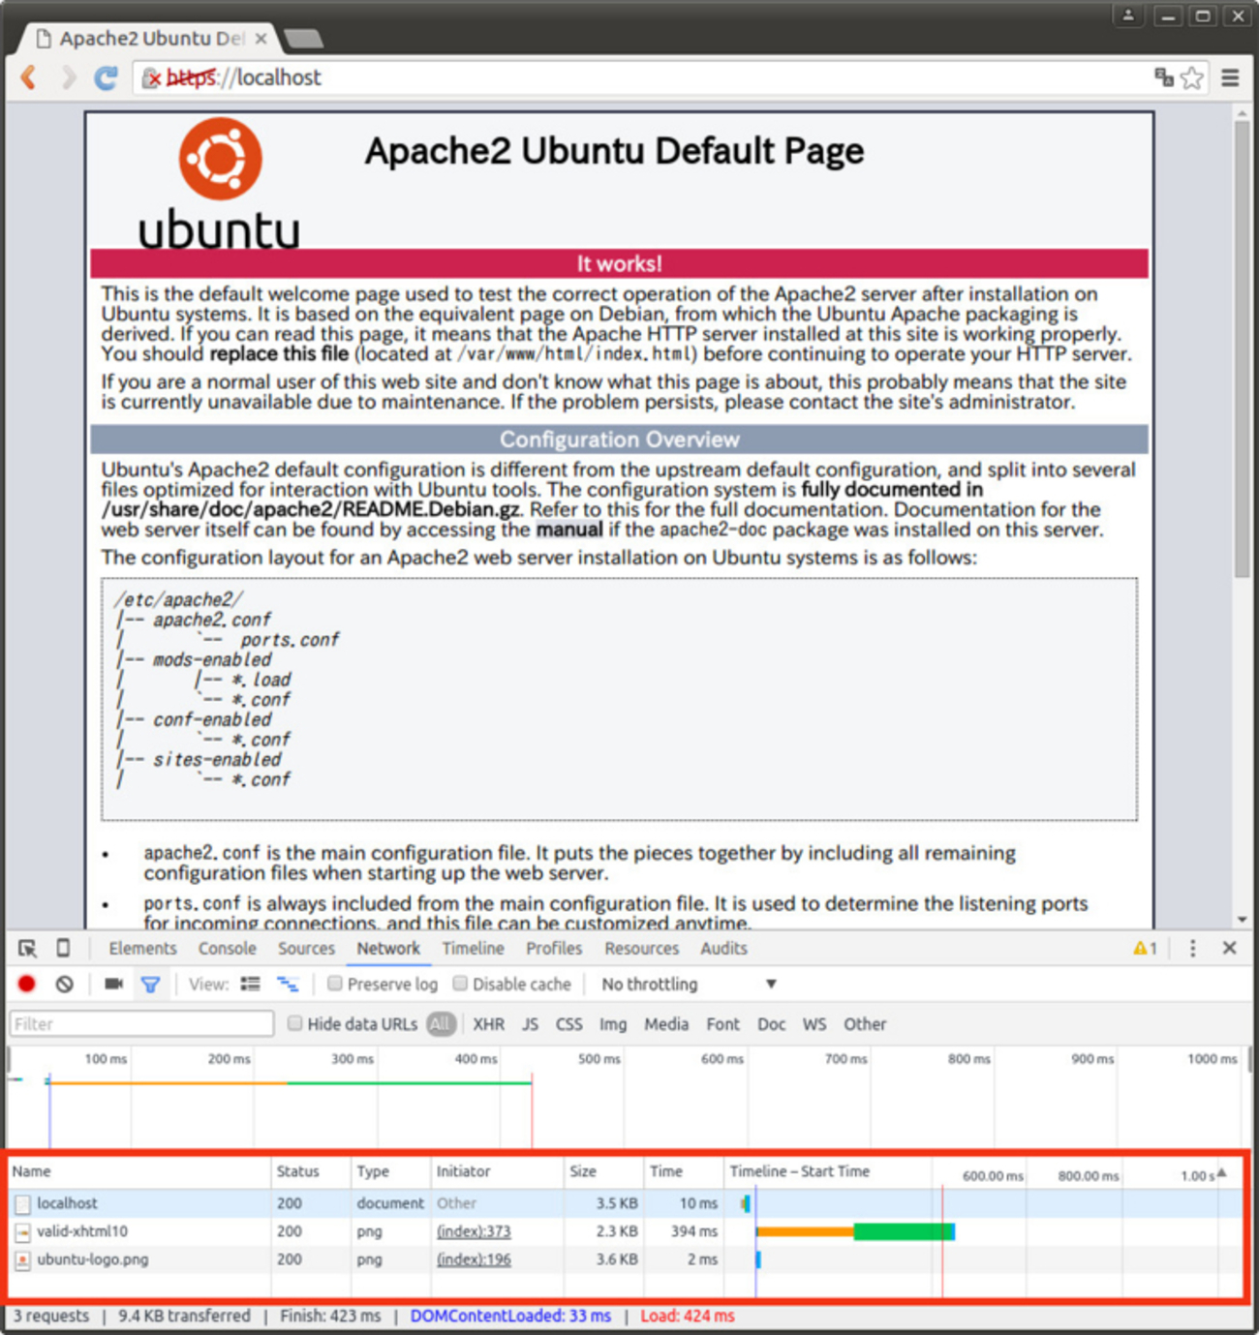Select the ubuntu-logo.png request row

tap(626, 1259)
